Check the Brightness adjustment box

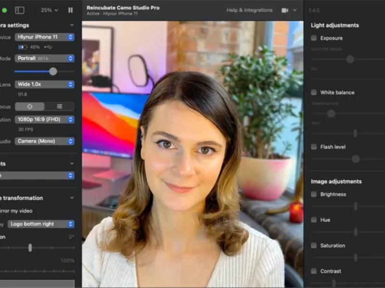314,194
